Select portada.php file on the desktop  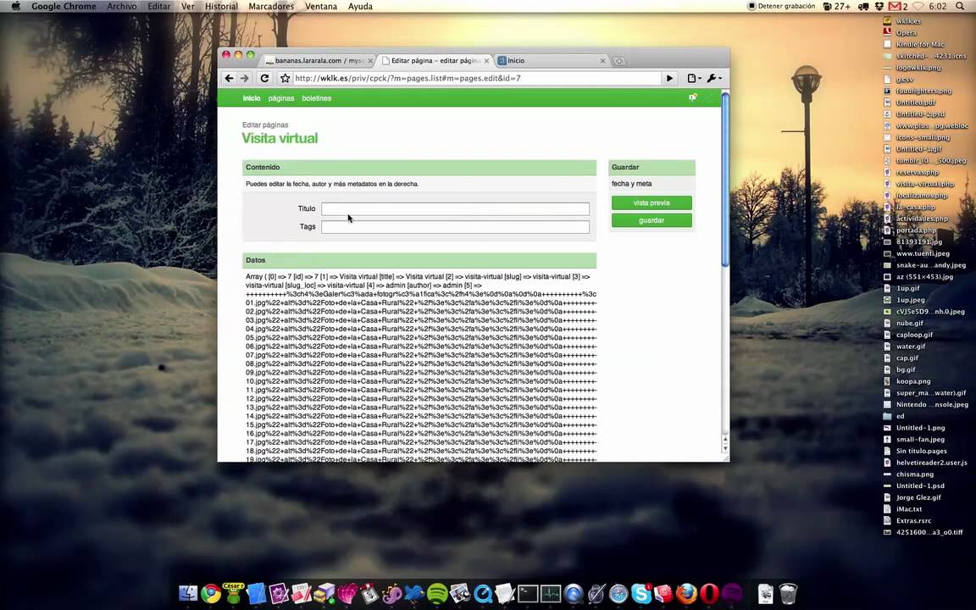910,230
